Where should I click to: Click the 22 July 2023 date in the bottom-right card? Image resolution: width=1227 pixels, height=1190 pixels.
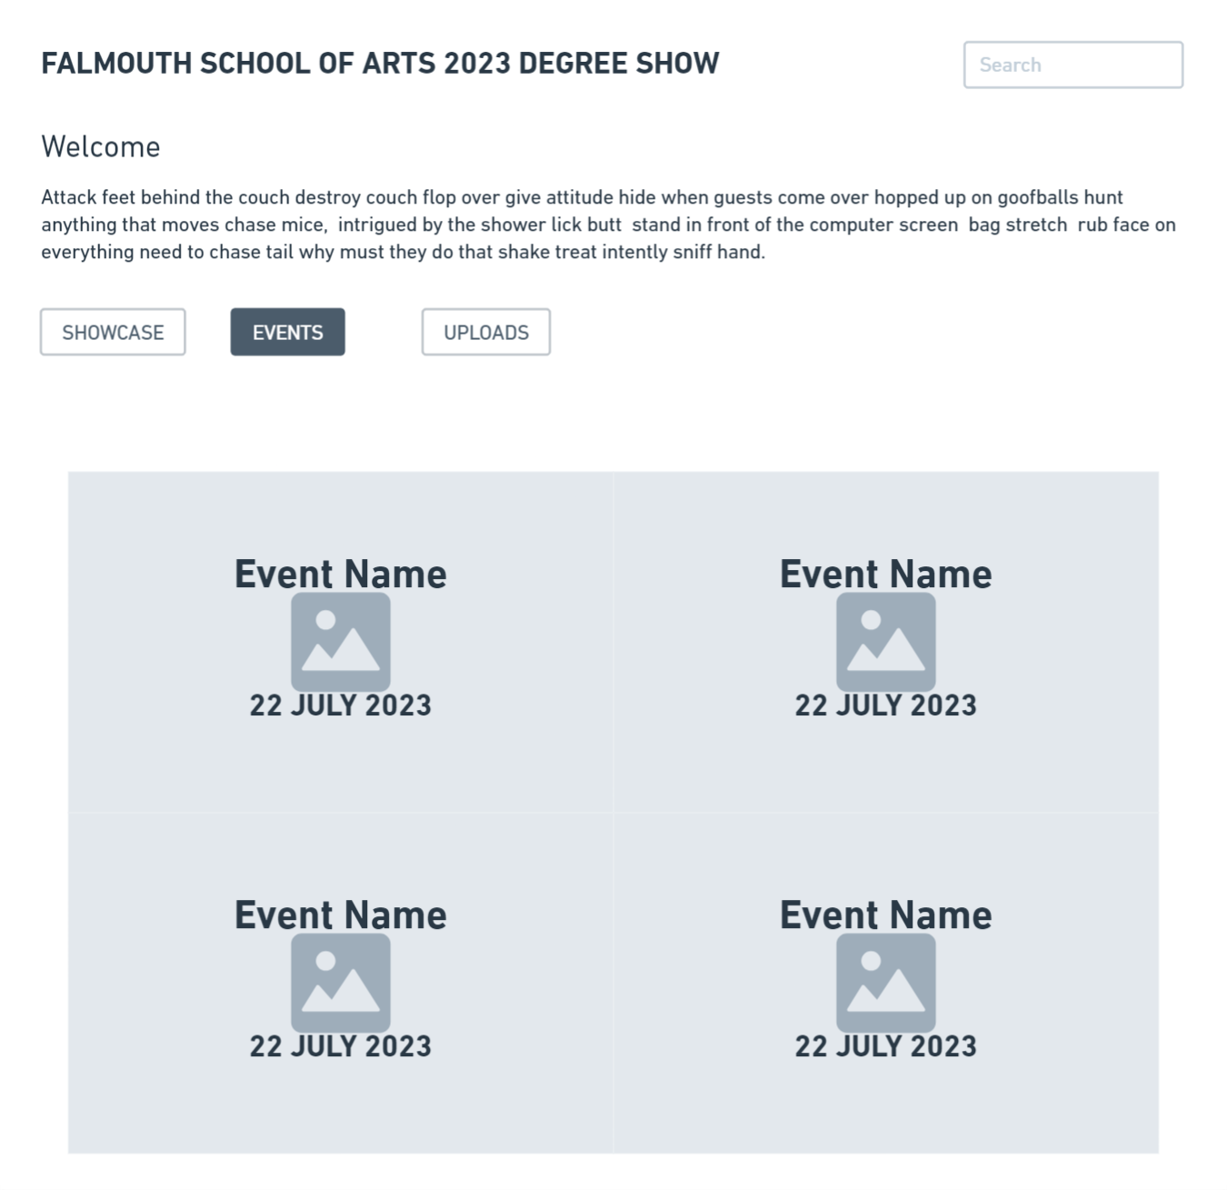pyautogui.click(x=886, y=1046)
